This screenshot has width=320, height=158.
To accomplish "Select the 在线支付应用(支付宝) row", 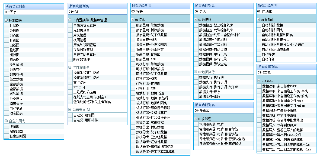I will [x=98, y=97].
